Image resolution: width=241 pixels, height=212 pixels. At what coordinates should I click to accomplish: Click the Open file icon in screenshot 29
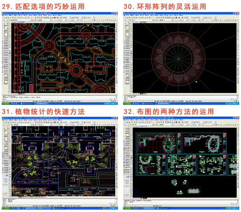[6, 18]
